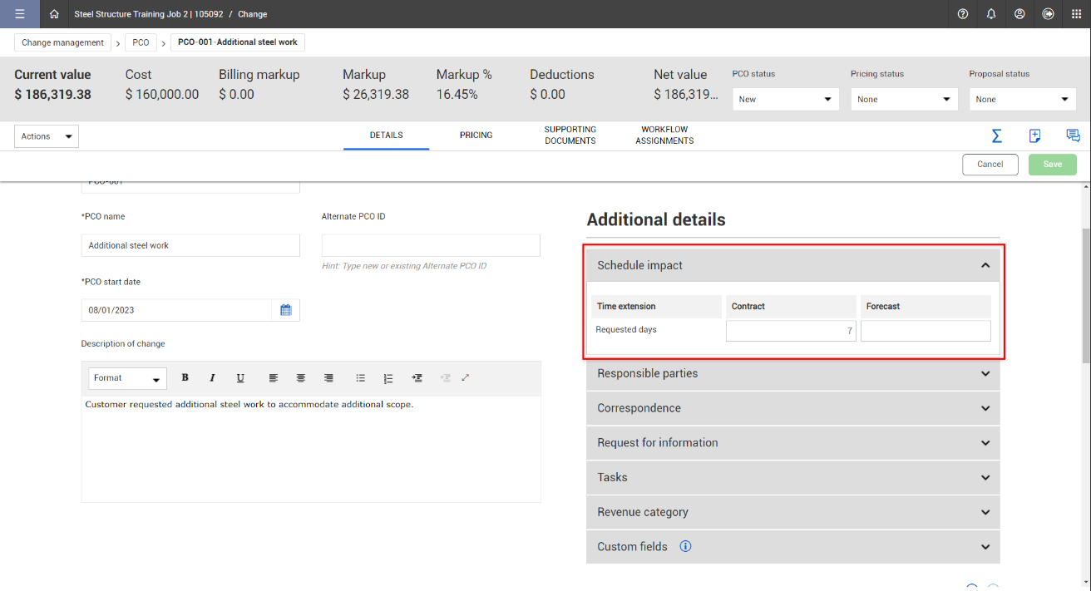This screenshot has height=591, width=1091.
Task: Open the apps grid icon
Action: 1077,14
